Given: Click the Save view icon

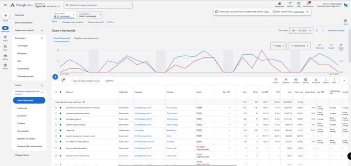Looking at the screenshot, I should [346, 22].
